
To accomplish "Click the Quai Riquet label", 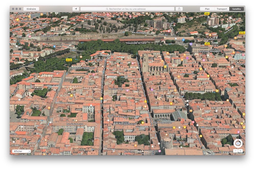I will (228, 30).
